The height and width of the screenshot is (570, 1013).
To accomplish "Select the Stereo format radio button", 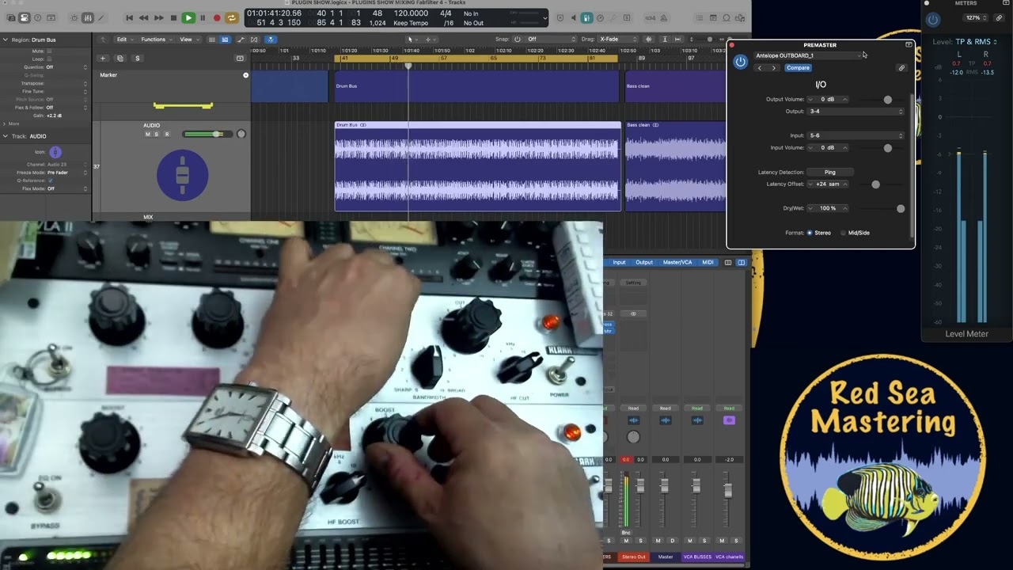I will (x=810, y=233).
